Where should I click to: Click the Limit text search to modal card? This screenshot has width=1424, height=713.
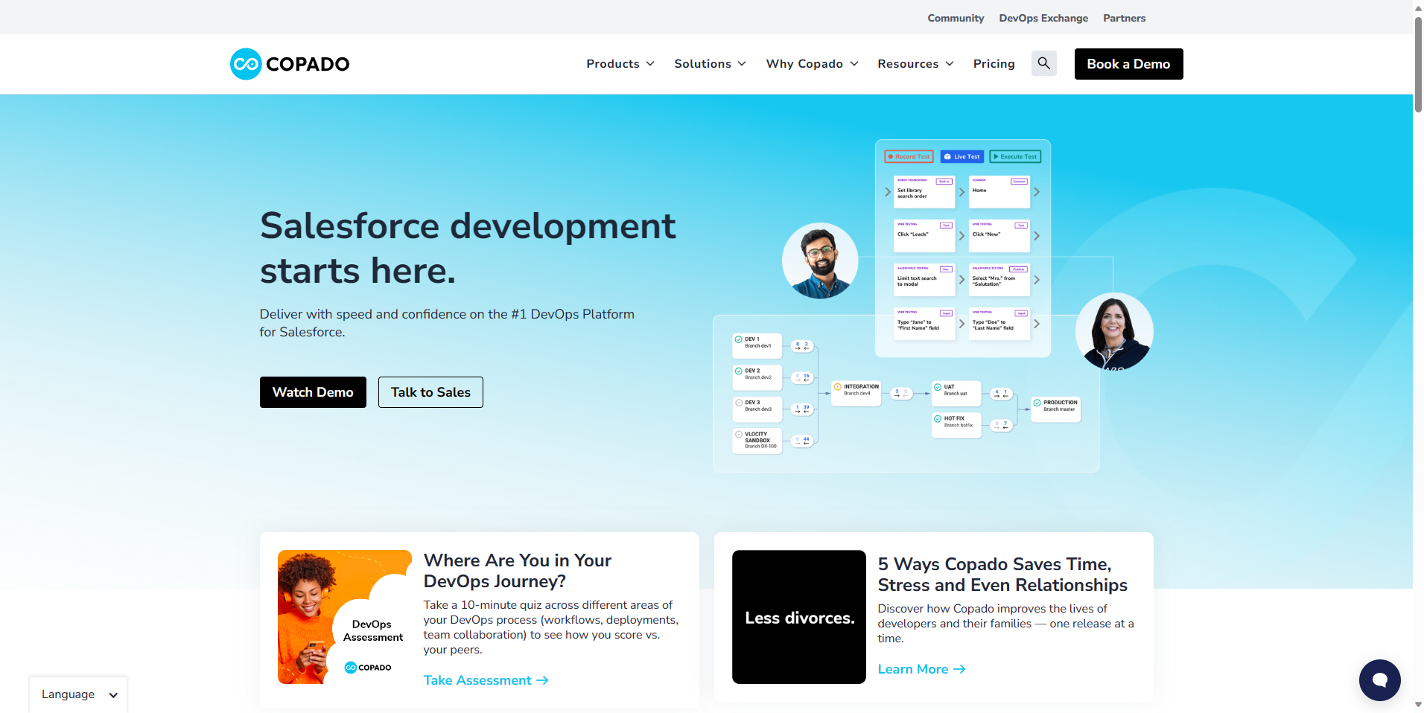pyautogui.click(x=924, y=280)
